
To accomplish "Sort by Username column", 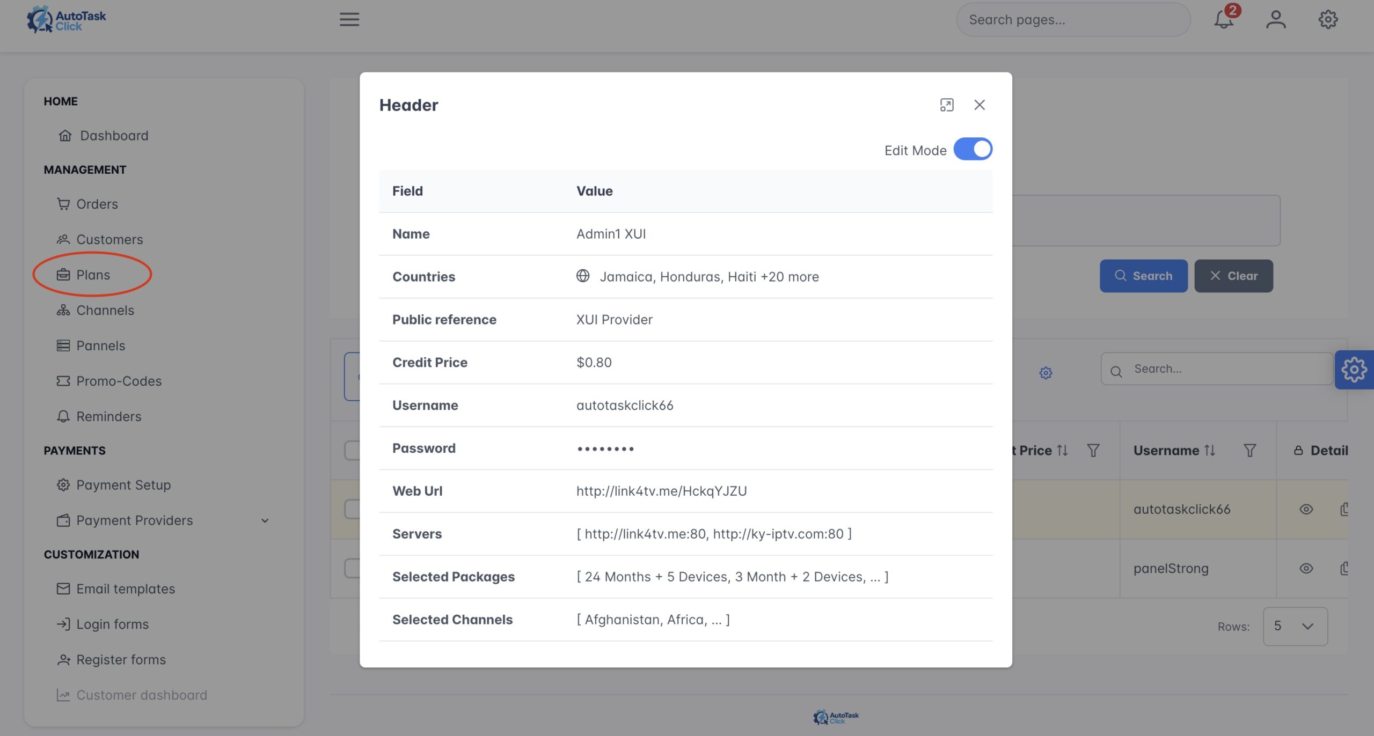I will 1210,451.
